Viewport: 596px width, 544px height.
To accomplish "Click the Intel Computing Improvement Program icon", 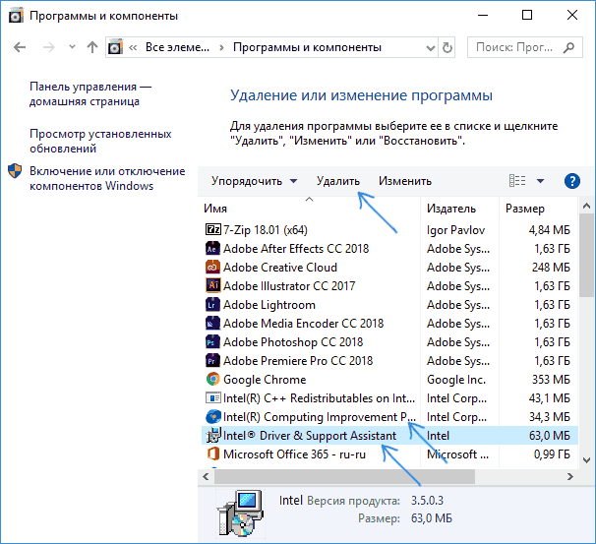I will [x=212, y=417].
